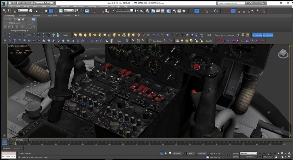
Task: Open the selection filter 'All' dropdown
Action: pos(23,11)
